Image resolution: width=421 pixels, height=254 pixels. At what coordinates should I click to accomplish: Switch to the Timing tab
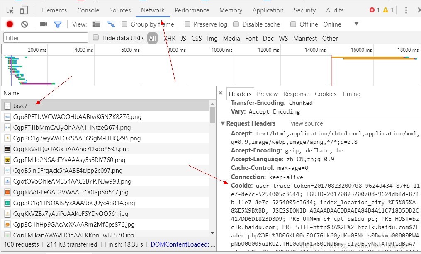(351, 94)
